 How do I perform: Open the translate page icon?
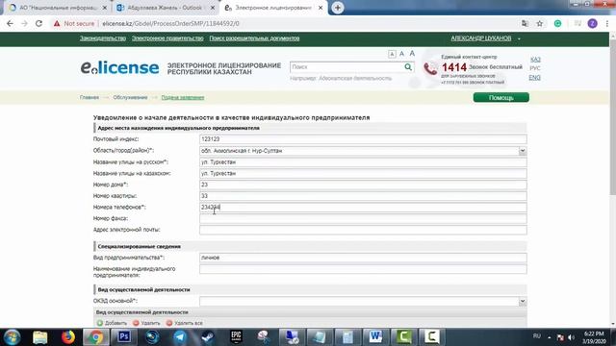(525, 23)
